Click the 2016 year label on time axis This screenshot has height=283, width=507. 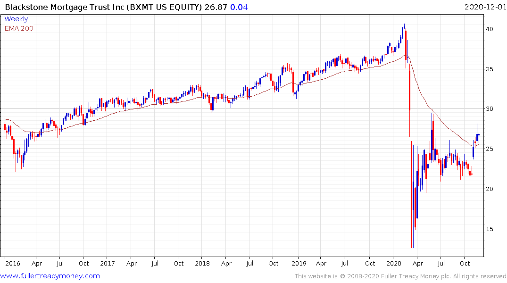point(13,264)
